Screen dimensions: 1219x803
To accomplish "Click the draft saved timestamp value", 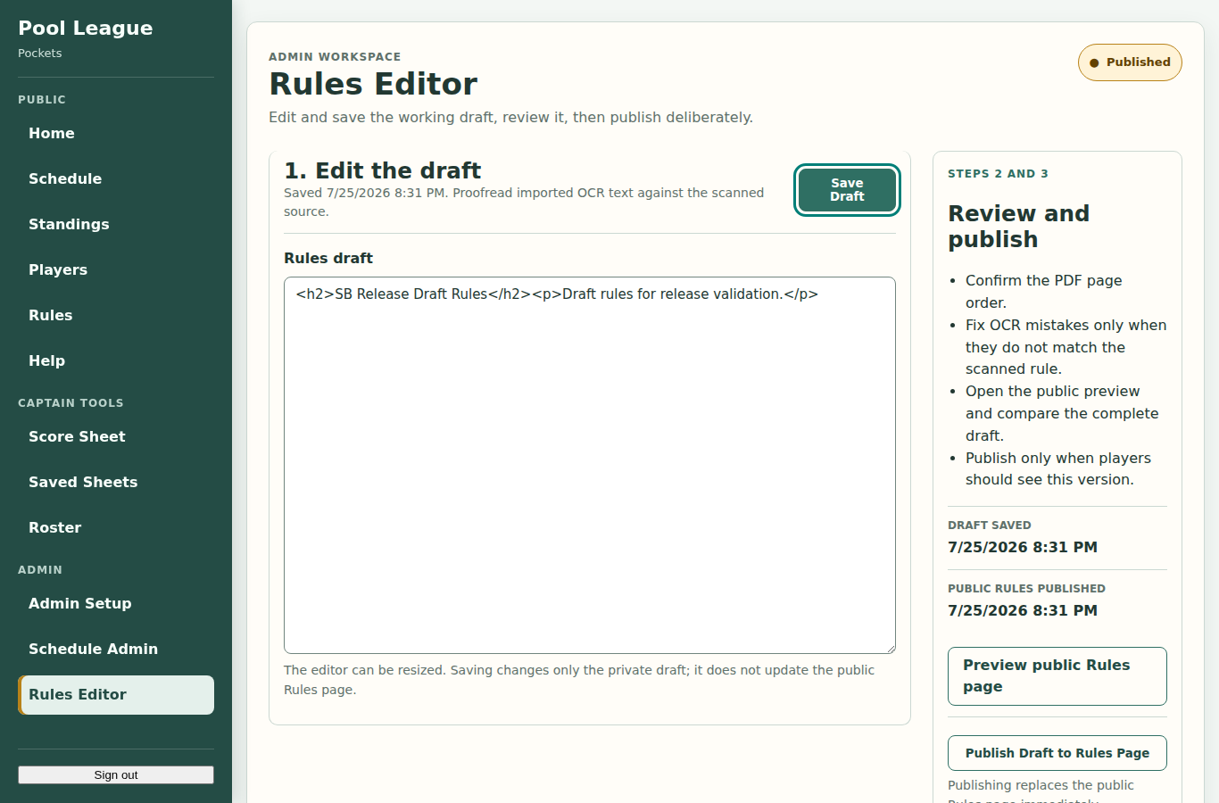I will pos(1023,547).
